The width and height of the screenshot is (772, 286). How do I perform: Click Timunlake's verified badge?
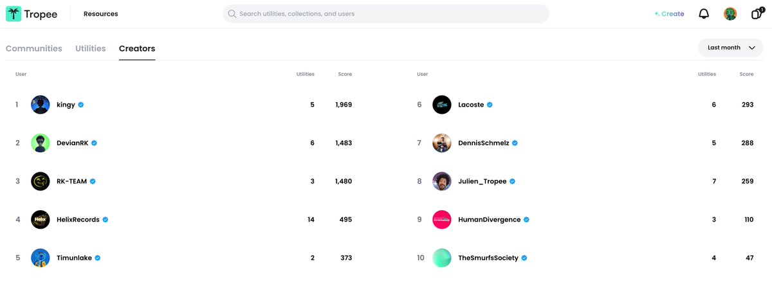[x=98, y=258]
